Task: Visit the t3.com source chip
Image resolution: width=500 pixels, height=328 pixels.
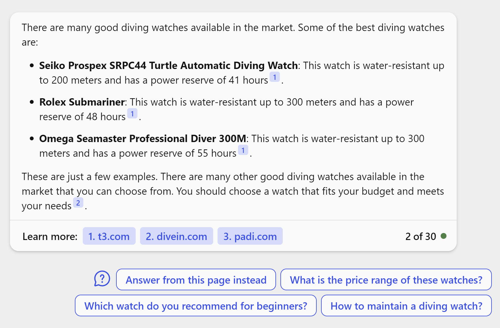Action: [109, 236]
